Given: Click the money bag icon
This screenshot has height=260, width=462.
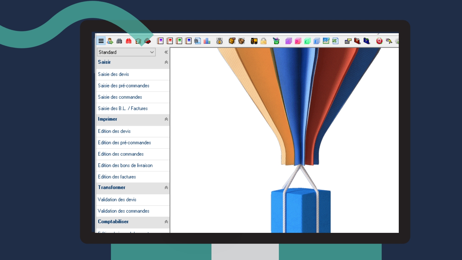Looking at the screenshot, I should coord(219,41).
